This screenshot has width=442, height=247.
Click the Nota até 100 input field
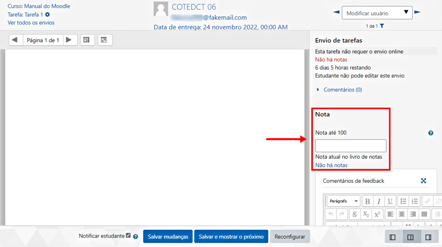[350, 146]
